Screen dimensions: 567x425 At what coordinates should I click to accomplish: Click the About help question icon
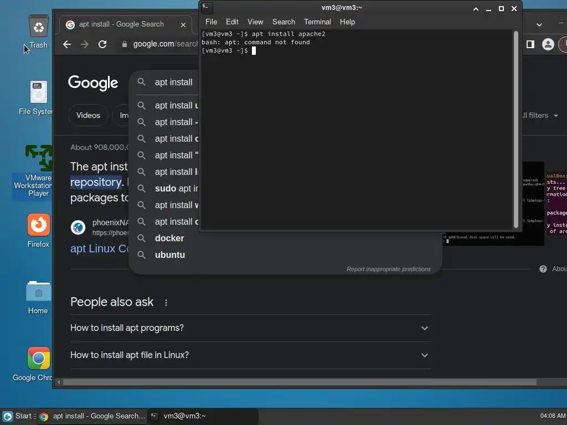pyautogui.click(x=543, y=269)
